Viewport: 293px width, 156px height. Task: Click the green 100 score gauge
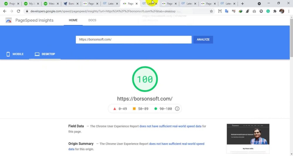(145, 79)
